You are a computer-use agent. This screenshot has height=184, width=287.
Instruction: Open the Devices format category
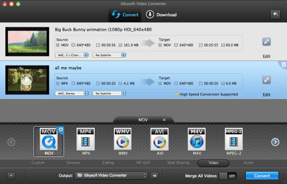pos(73,163)
